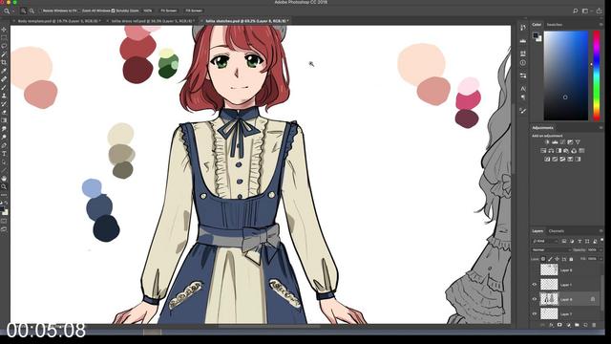Toggle Resize Windows to Fit checkbox
This screenshot has height=344, width=611.
pos(40,11)
